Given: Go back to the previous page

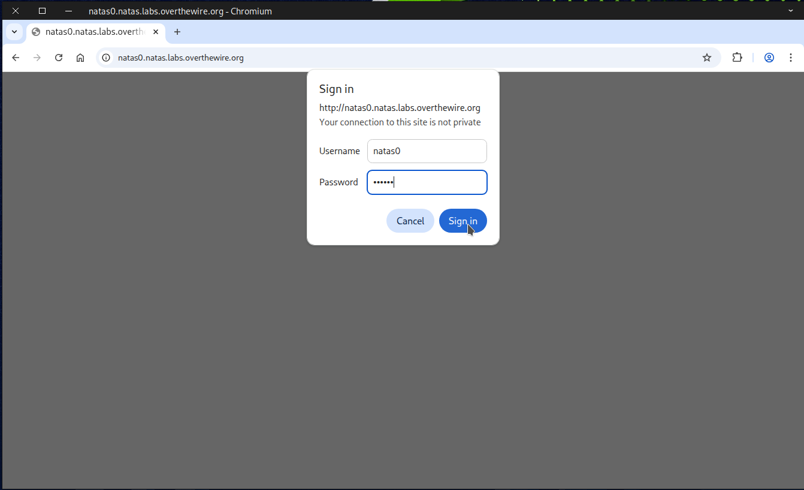Looking at the screenshot, I should pos(16,58).
